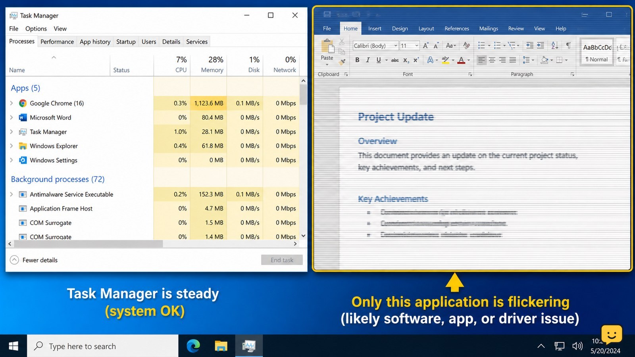Select text highlight color in Word
The height and width of the screenshot is (357, 635).
(x=446, y=60)
